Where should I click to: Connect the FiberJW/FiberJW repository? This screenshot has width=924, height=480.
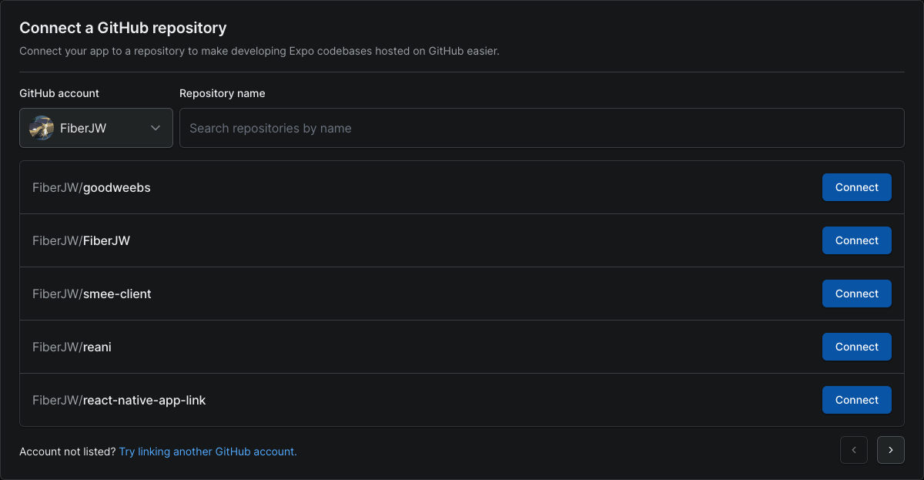click(856, 240)
